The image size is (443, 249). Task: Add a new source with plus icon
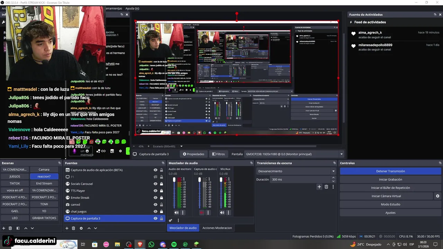67,228
